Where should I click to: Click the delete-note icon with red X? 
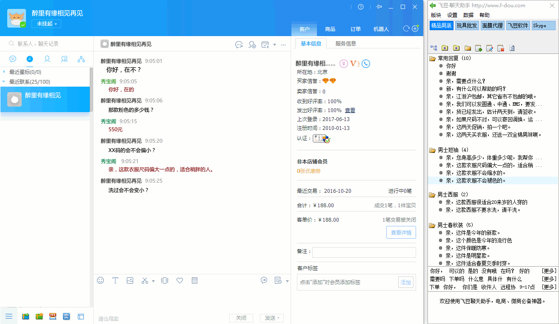pyautogui.click(x=500, y=48)
